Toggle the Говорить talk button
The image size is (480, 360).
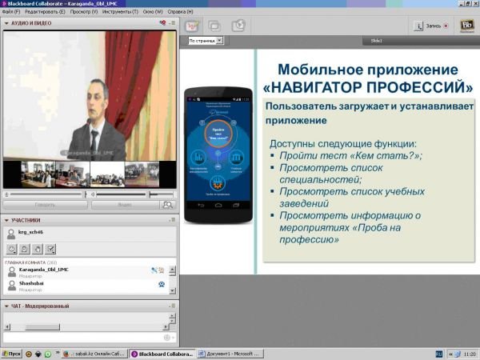point(44,205)
